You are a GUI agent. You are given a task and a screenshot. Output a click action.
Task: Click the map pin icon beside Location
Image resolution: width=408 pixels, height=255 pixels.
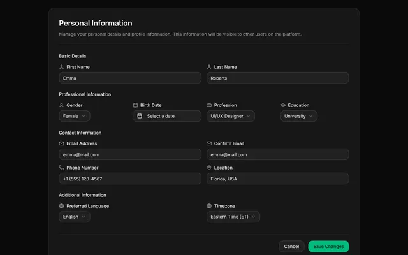(209, 168)
